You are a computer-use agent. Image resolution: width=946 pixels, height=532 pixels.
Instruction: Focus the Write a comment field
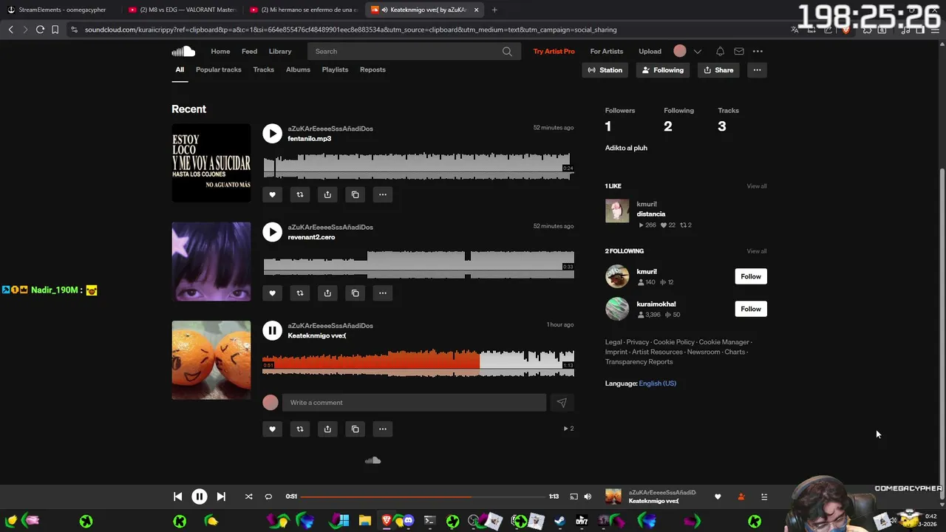pyautogui.click(x=414, y=403)
